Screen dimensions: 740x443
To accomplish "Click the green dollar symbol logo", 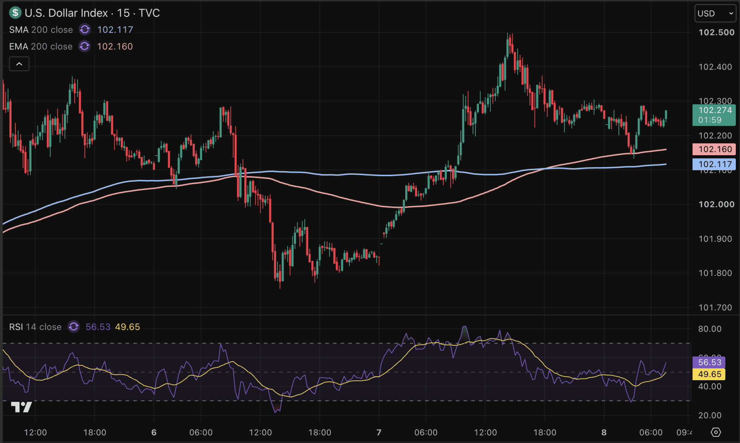I will click(x=15, y=13).
